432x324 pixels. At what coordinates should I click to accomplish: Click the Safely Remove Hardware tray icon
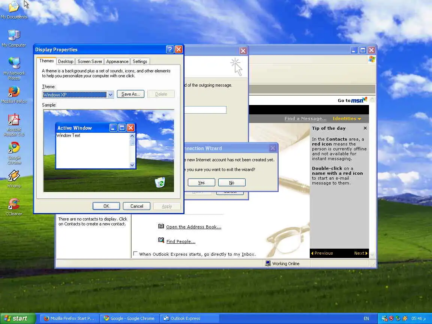pyautogui.click(x=398, y=318)
